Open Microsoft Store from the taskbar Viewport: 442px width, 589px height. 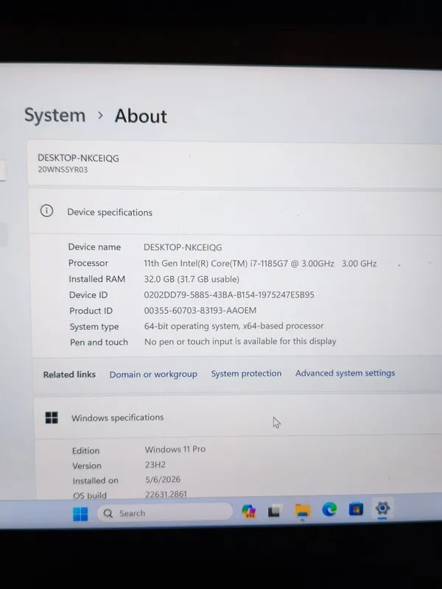coord(356,509)
